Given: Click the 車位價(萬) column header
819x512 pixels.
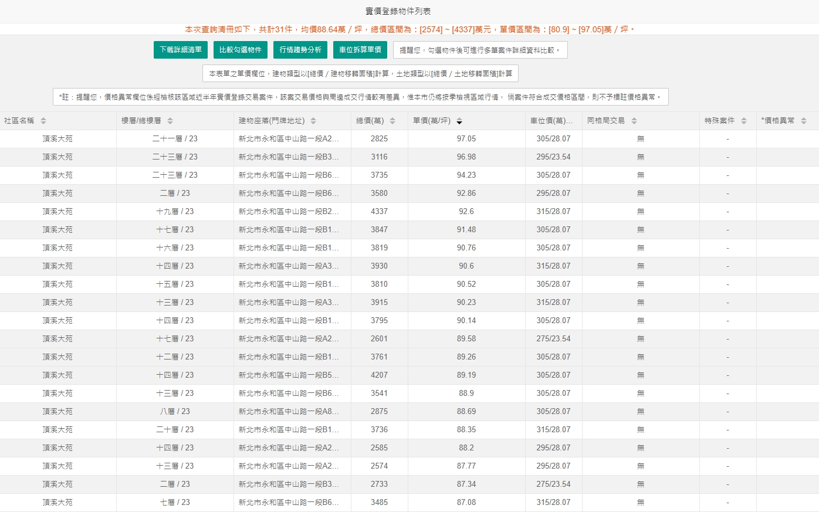Looking at the screenshot, I should (551, 121).
